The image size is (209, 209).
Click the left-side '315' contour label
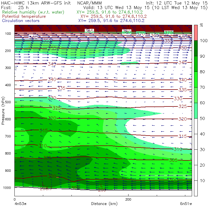tap(44, 130)
